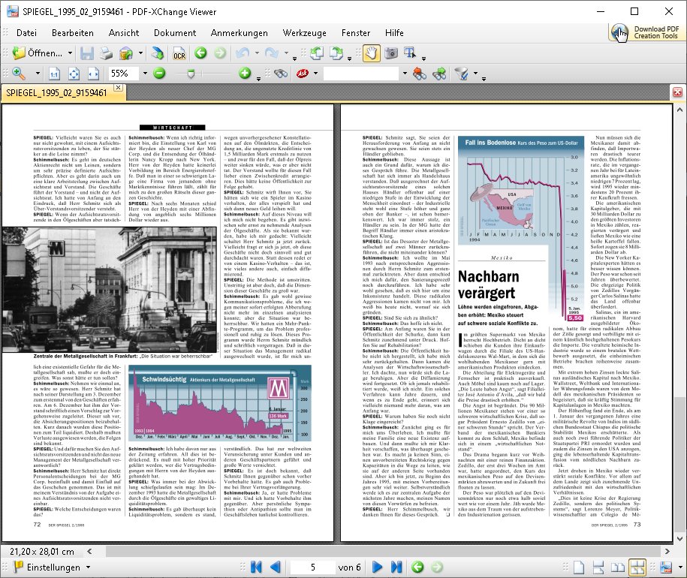This screenshot has height=578, width=687.
Task: Click the green Zoom Out minus button
Action: coord(158,74)
